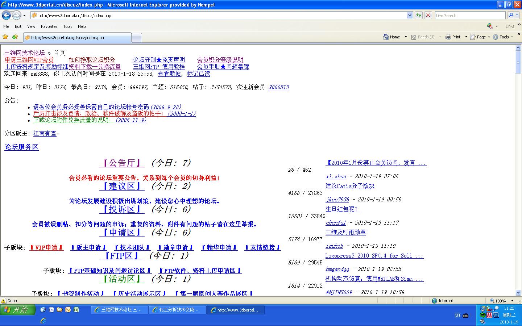The height and width of the screenshot is (326, 522).
Task: Open the Favorites Center star icon
Action: click(x=5, y=37)
